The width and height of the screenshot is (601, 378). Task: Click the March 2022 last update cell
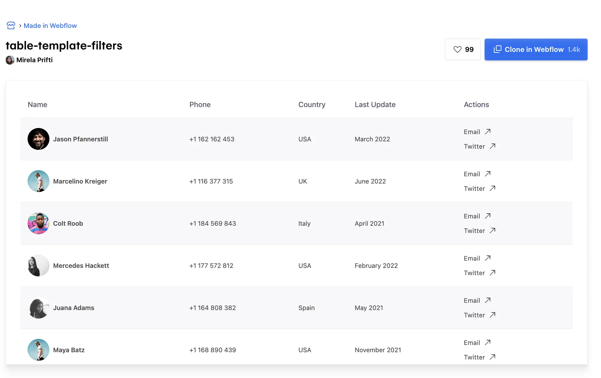372,139
